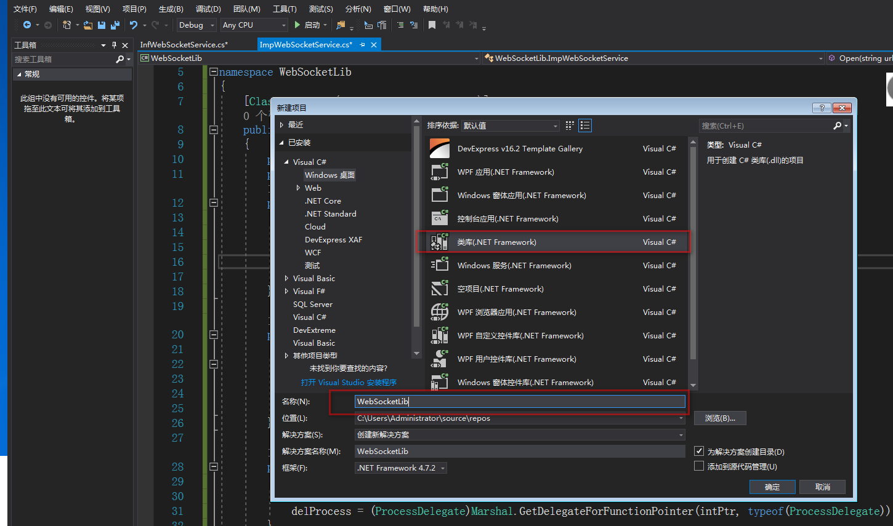893x526 pixels.
Task: Click the green start debugging play icon
Action: (x=297, y=25)
